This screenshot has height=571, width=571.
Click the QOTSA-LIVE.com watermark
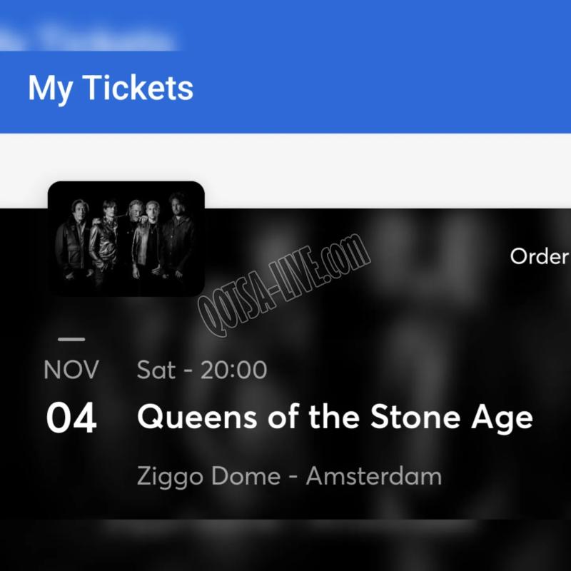[x=284, y=285]
